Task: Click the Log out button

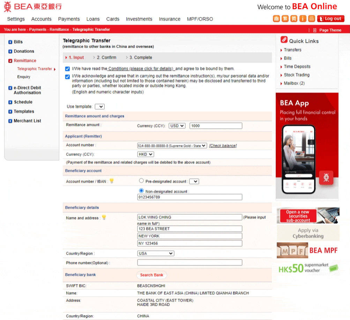Action: [x=330, y=19]
